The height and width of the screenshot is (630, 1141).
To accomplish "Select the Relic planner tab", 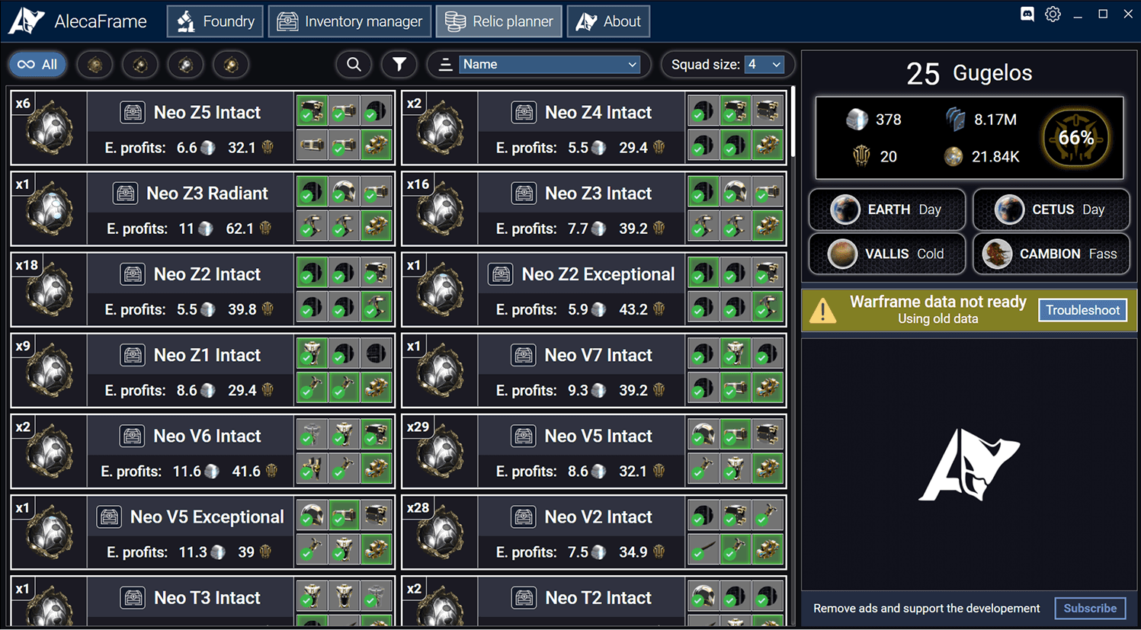I will (499, 21).
